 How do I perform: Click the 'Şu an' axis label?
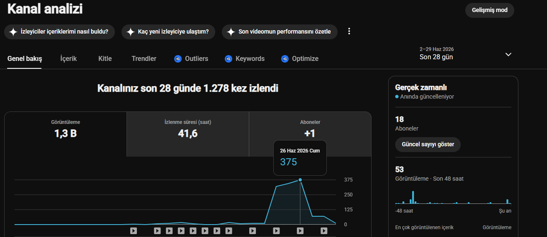click(505, 211)
